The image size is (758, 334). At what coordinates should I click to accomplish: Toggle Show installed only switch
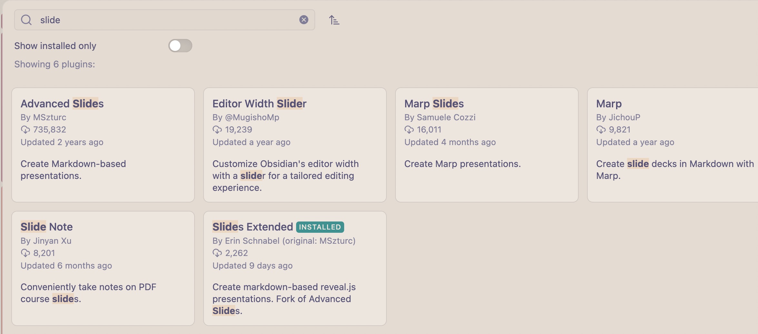[x=180, y=46]
